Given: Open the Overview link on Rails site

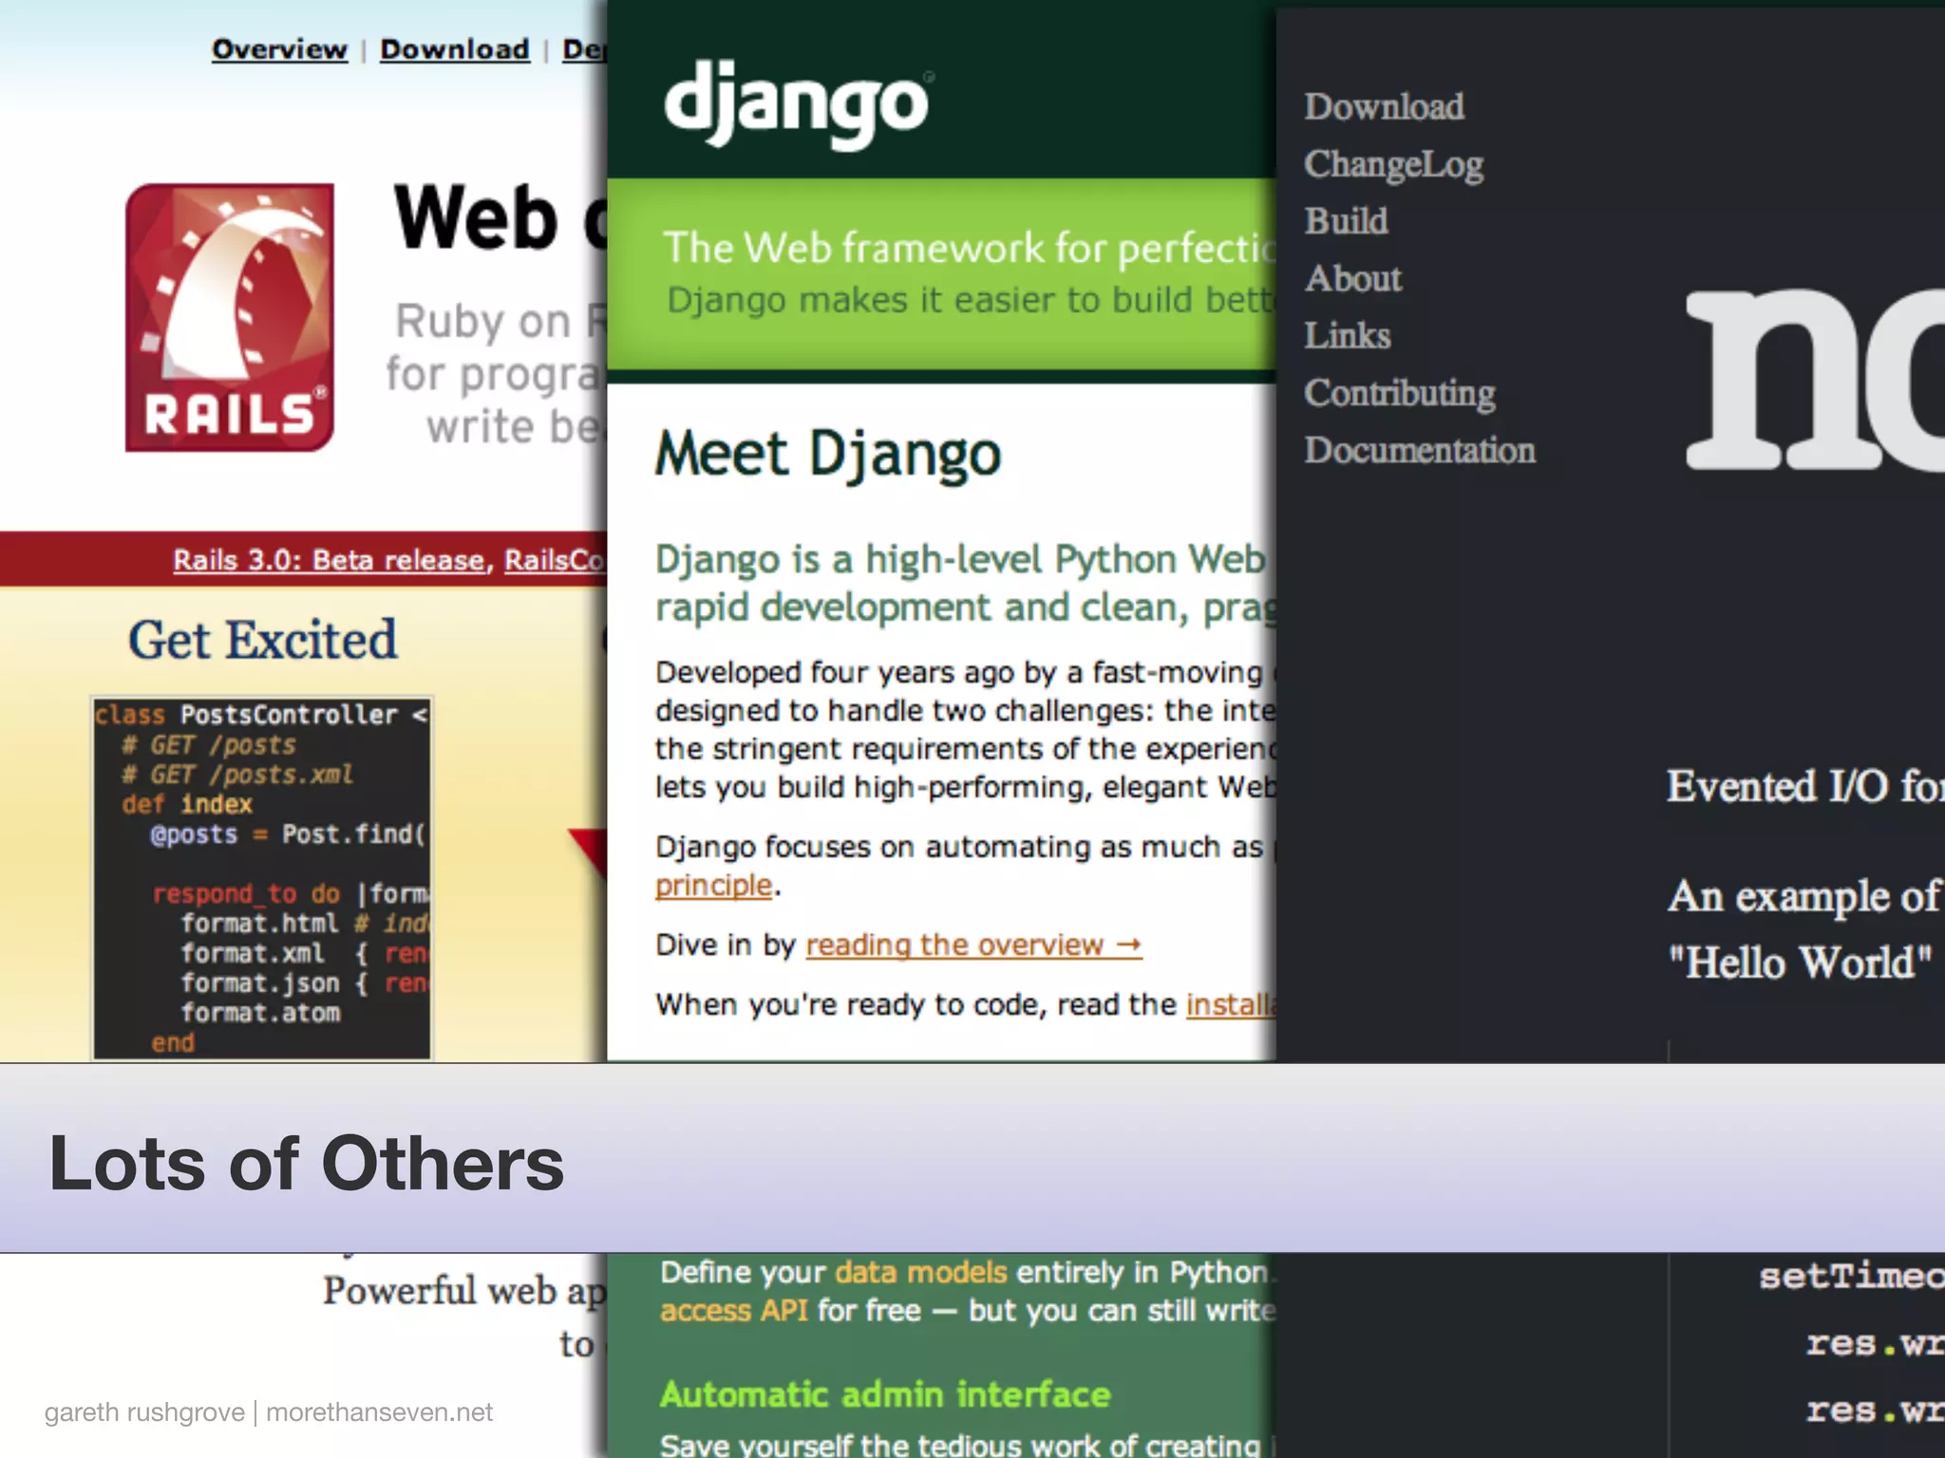Looking at the screenshot, I should tap(279, 49).
